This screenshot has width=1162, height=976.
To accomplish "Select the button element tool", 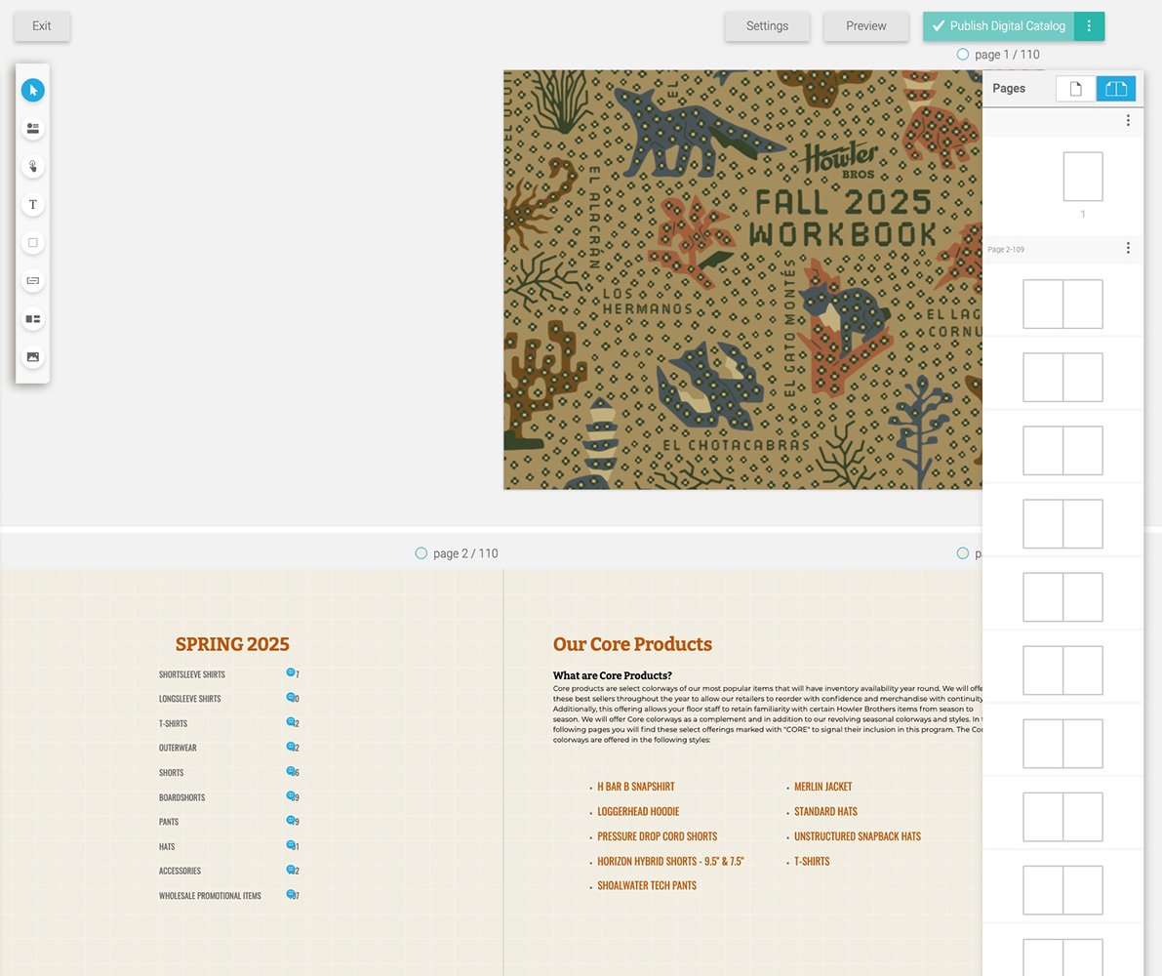I will click(32, 281).
